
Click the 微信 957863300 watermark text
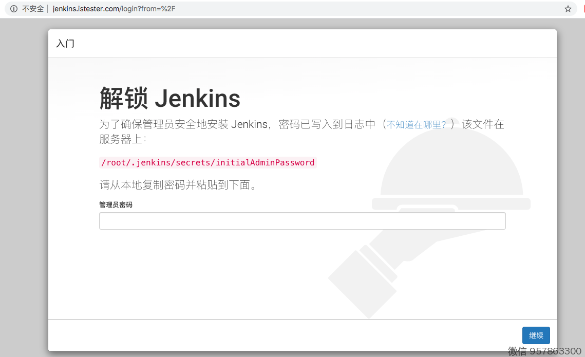[544, 351]
